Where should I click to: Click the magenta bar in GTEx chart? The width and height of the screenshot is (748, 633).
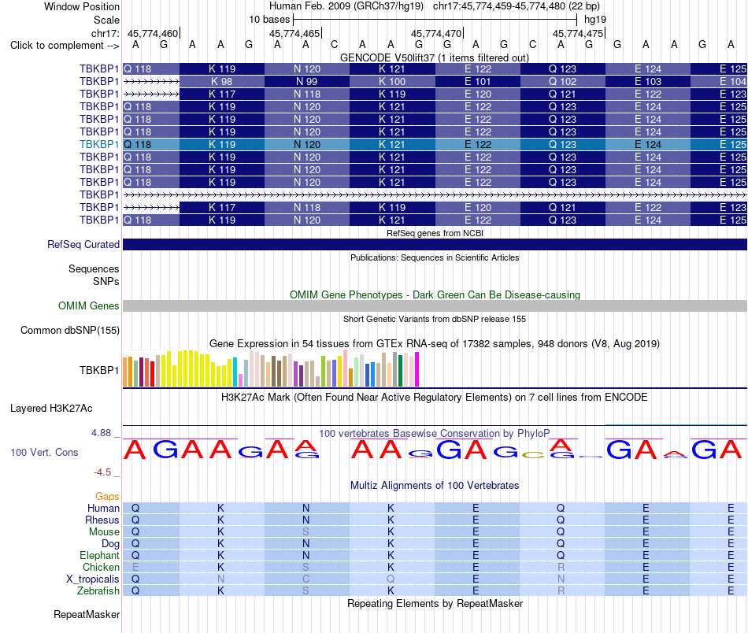(x=417, y=369)
